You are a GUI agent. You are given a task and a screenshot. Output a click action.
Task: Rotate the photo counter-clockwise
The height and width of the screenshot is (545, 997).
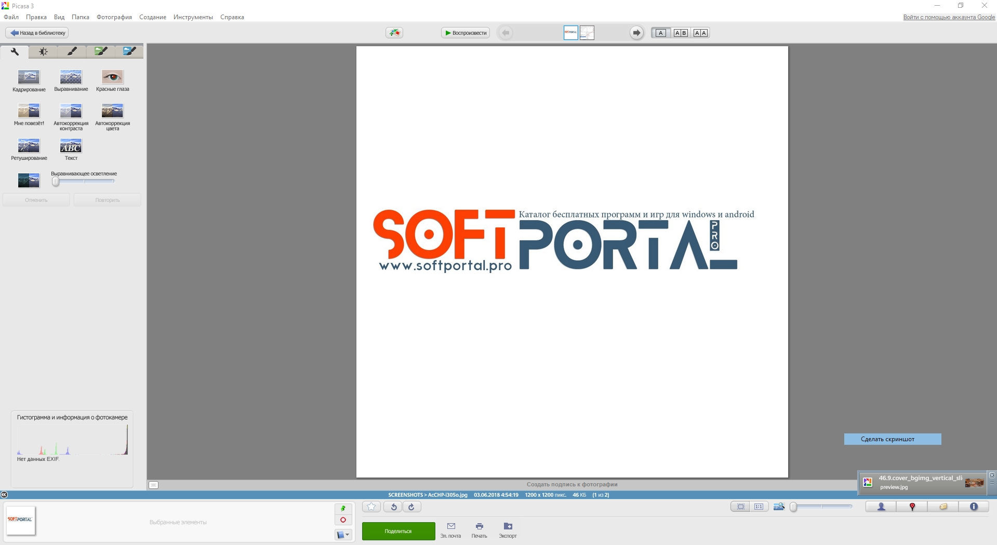click(393, 507)
